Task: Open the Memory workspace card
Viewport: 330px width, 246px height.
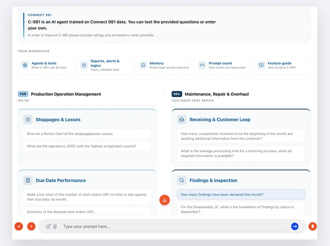Action: click(x=164, y=65)
